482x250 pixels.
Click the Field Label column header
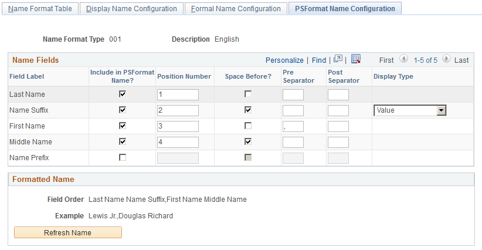(27, 76)
